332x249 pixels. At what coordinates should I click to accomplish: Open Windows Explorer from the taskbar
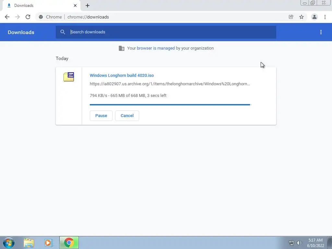[x=29, y=243]
